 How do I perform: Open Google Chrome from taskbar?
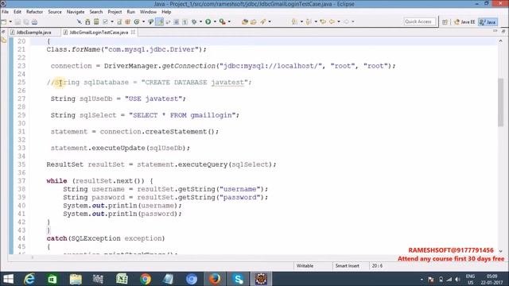click(x=146, y=279)
